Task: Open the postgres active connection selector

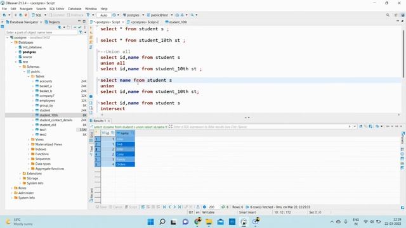Action: tap(133, 15)
